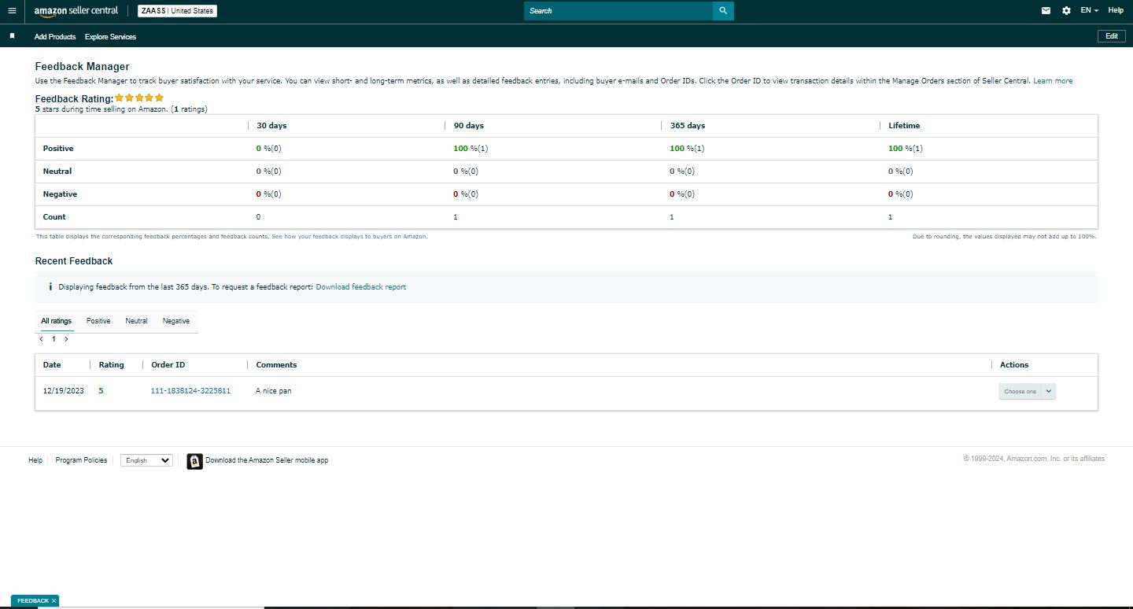Open the ZAASS United States account switcher

click(x=177, y=11)
